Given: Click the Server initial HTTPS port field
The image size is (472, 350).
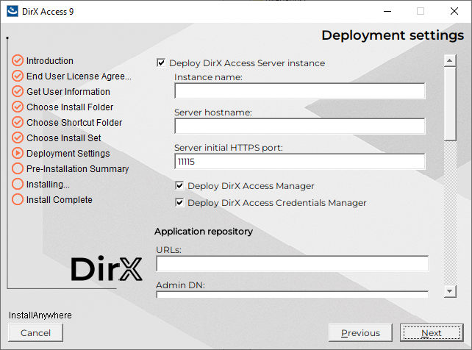Looking at the screenshot, I should 299,161.
